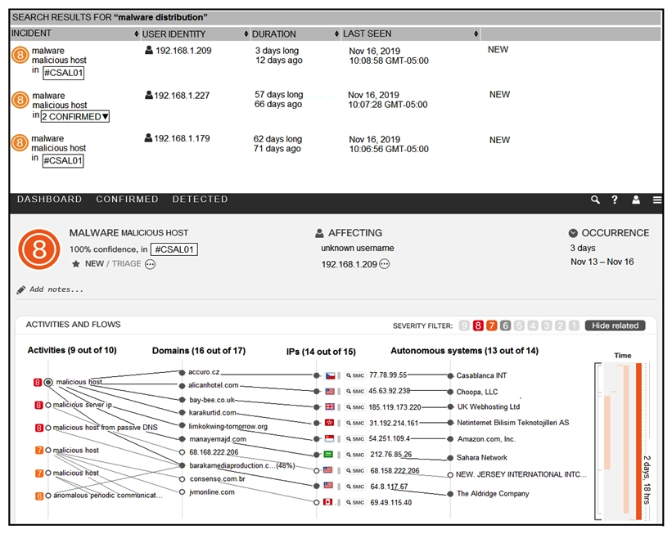Screen dimensions: 672x534
Task: Toggle severity filter 5
Action: 519,326
